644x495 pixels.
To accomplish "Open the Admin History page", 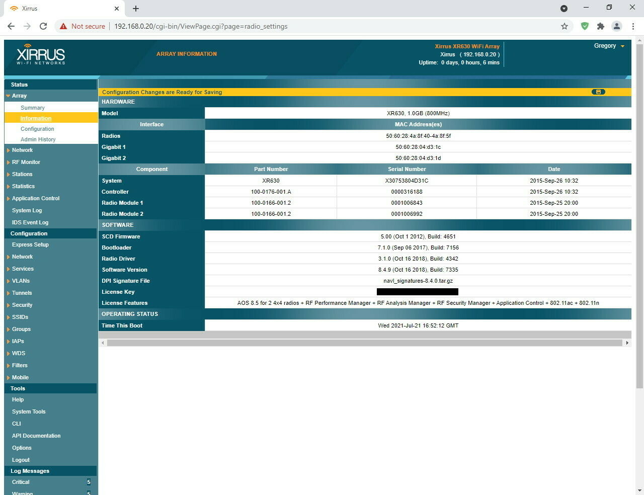I will 38,139.
